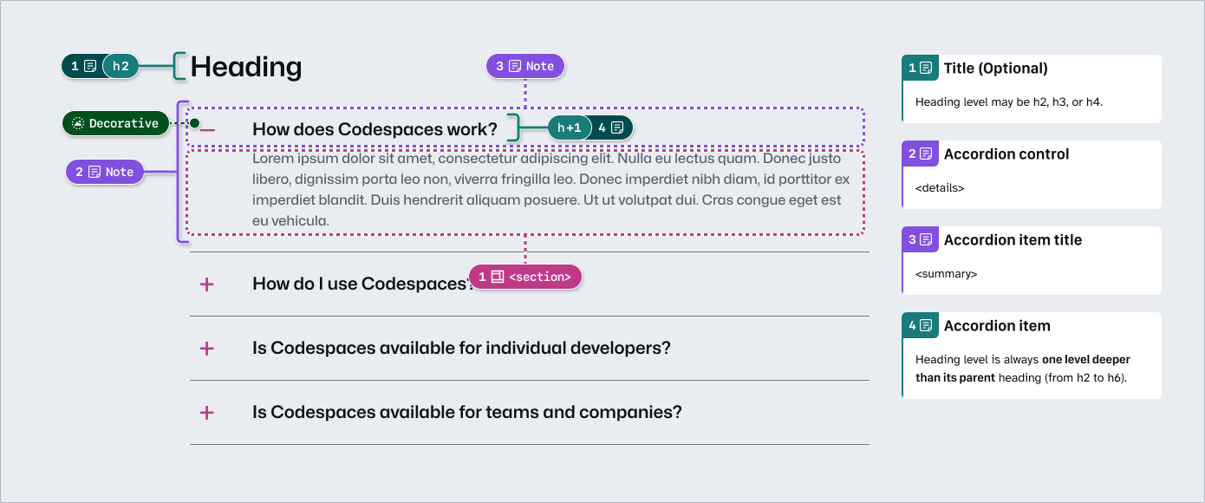This screenshot has height=503, width=1205.
Task: Click the h+1 heading level badge
Action: [x=569, y=127]
